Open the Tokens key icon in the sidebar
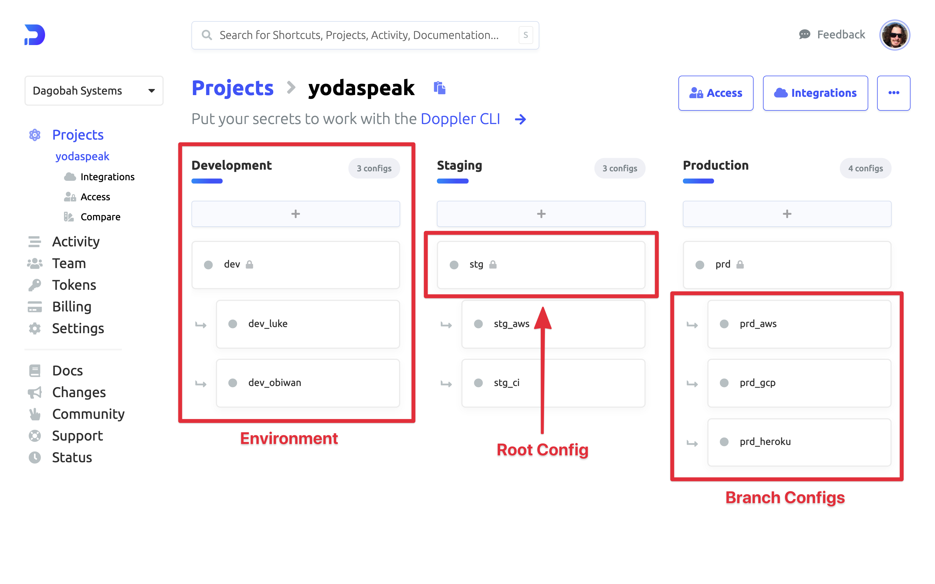The image size is (935, 584). coord(35,285)
